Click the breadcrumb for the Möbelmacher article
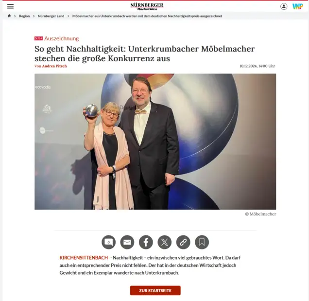 click(x=147, y=16)
